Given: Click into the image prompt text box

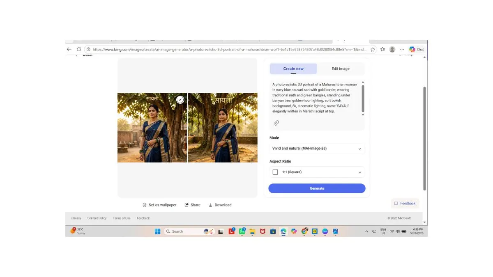Looking at the screenshot, I should [x=315, y=98].
